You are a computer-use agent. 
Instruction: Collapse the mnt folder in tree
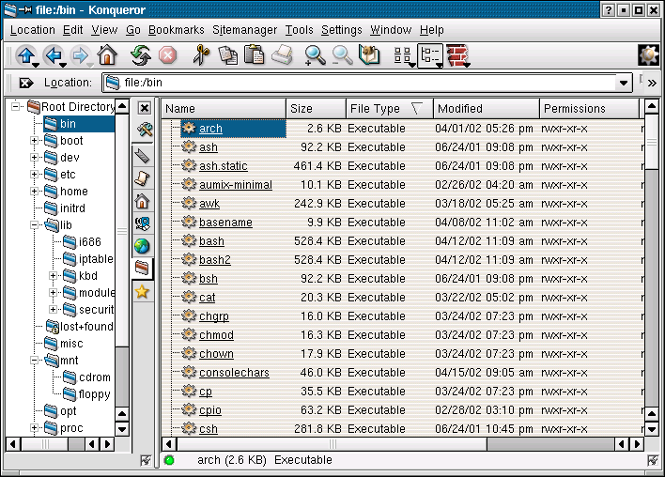35,361
